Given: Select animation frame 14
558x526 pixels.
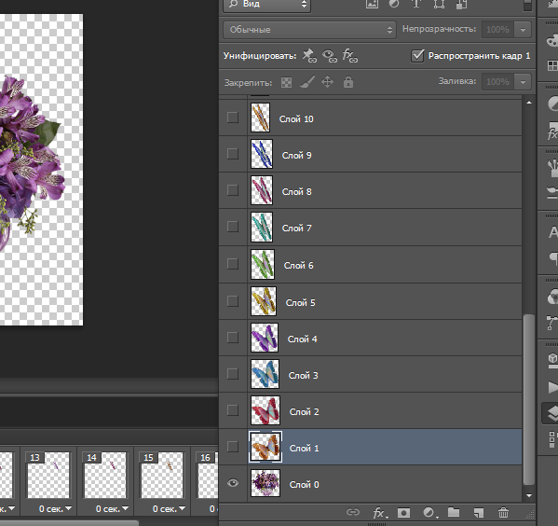Looking at the screenshot, I should 105,475.
